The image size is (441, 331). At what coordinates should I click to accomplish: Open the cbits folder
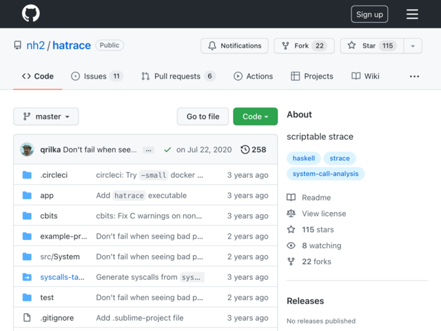[x=49, y=216]
